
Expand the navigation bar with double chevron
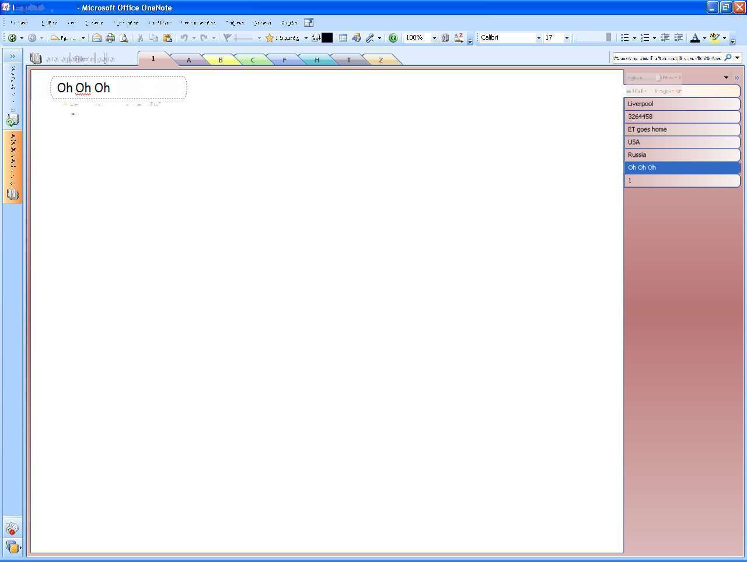pos(12,56)
